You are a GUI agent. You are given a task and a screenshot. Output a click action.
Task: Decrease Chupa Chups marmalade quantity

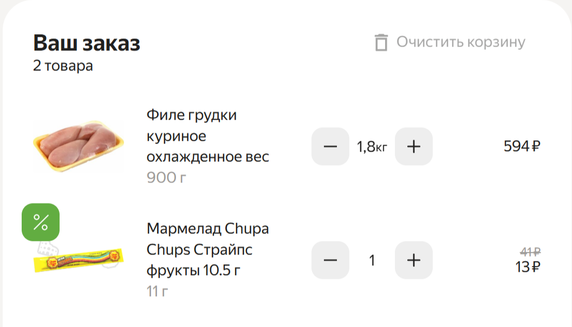click(x=330, y=260)
